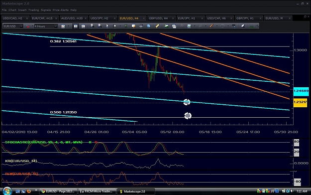Click the Windows Start orb

coord(7,191)
